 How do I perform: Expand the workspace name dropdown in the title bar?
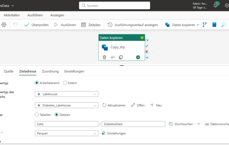pyautogui.click(x=13, y=6)
